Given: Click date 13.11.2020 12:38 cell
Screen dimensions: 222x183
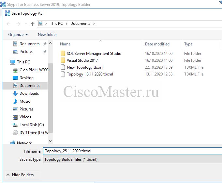Looking at the screenshot, I should pyautogui.click(x=159, y=74).
